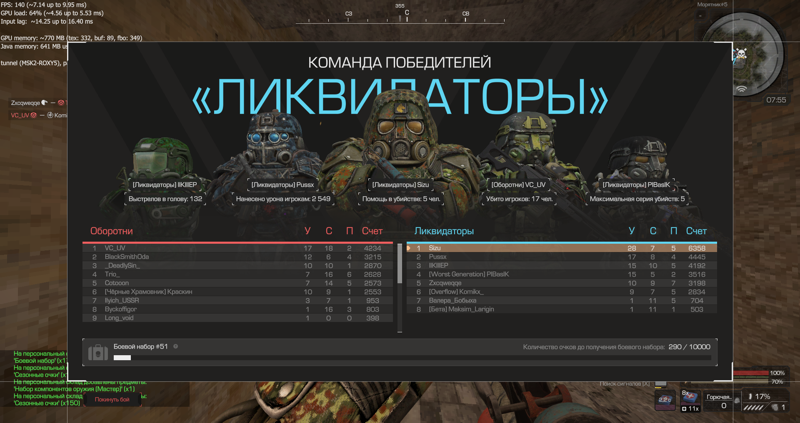800x423 pixels.
Task: Click the combat kit progress bar
Action: (x=412, y=358)
